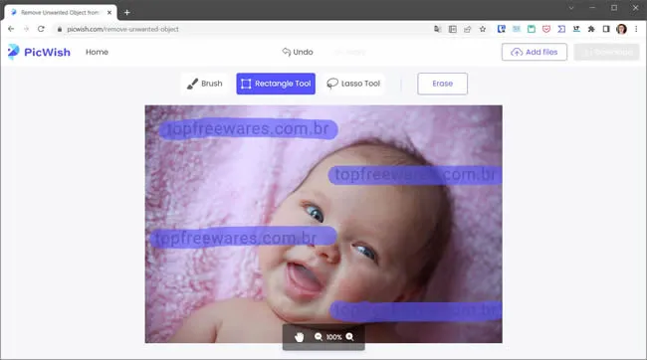Click the Undo button
Screen dimensions: 647x360
click(x=298, y=52)
